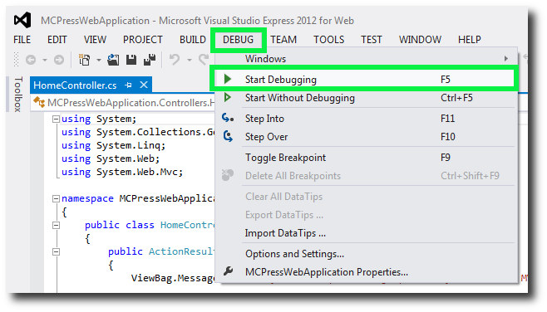Click the green Start Debugging play icon
This screenshot has height=312, width=547.
(x=228, y=79)
